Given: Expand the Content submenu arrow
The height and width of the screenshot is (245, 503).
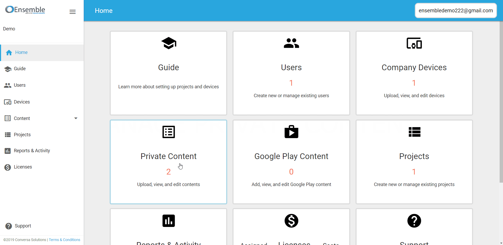Looking at the screenshot, I should [76, 118].
